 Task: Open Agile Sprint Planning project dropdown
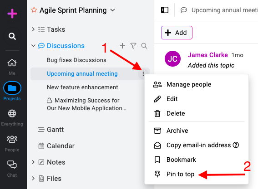(x=112, y=10)
